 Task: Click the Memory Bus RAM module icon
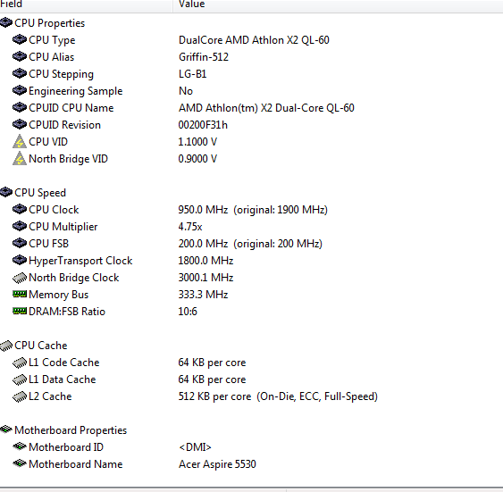pos(20,294)
